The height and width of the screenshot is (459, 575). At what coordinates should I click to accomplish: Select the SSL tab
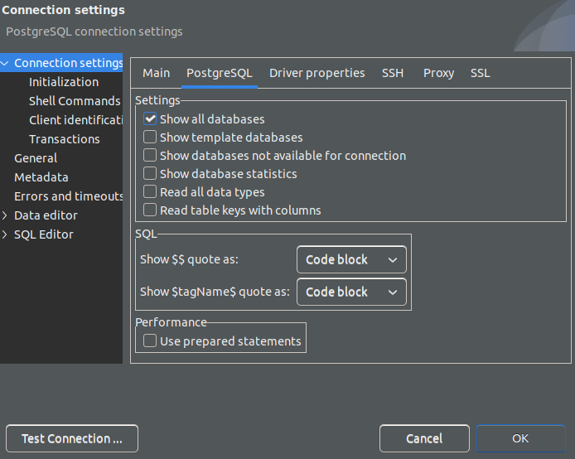coord(480,73)
